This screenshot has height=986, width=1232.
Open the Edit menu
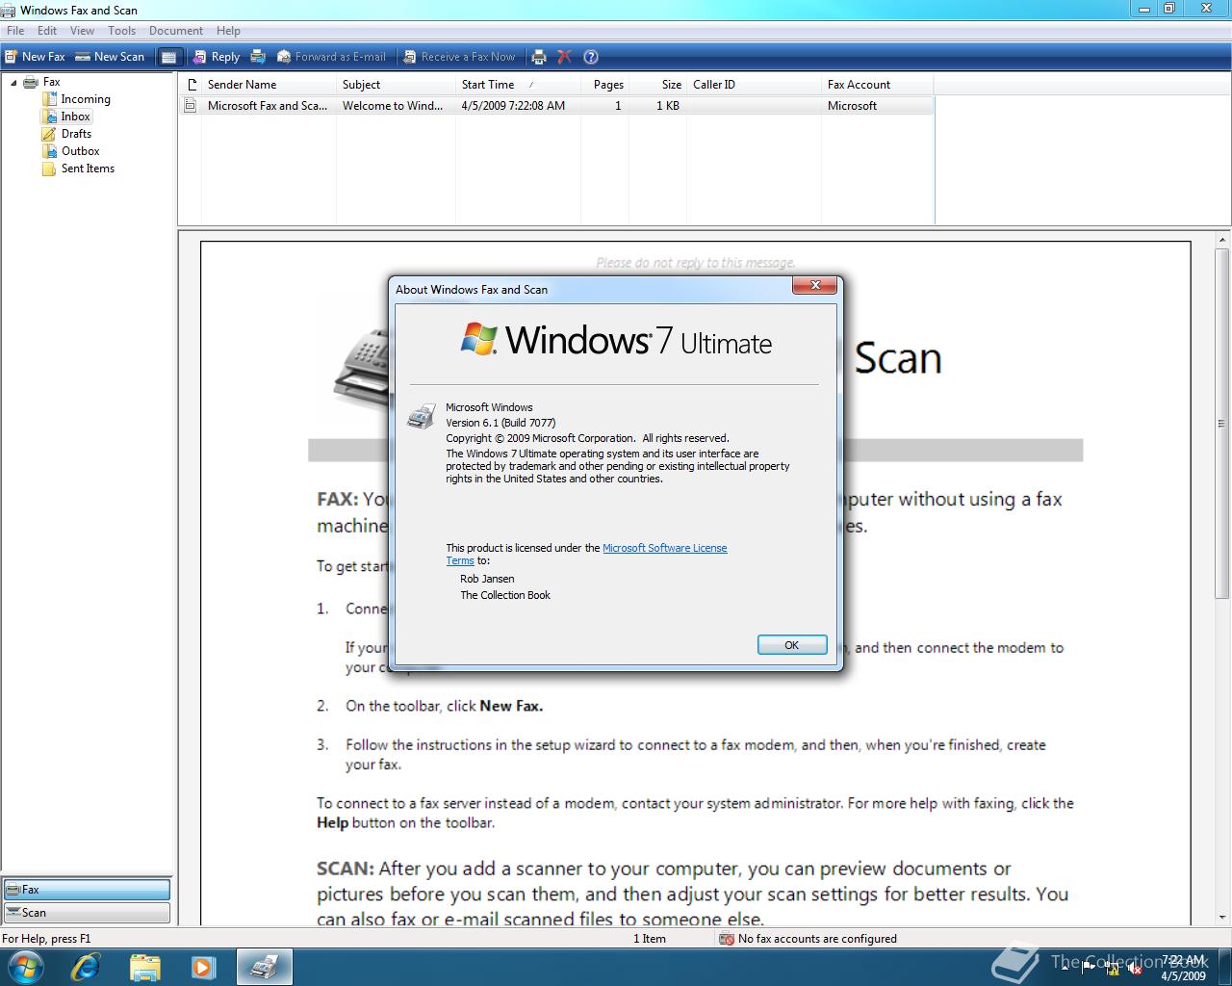[47, 31]
